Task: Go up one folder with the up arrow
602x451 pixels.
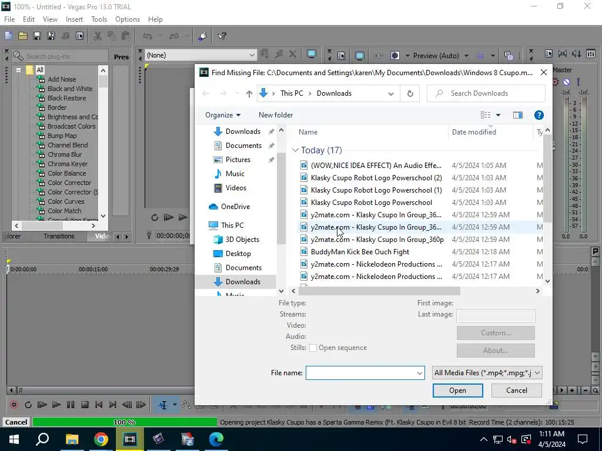Action: pyautogui.click(x=249, y=93)
